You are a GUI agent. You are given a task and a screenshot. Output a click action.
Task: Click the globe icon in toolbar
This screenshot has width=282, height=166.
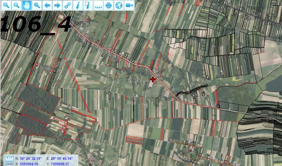119,5
